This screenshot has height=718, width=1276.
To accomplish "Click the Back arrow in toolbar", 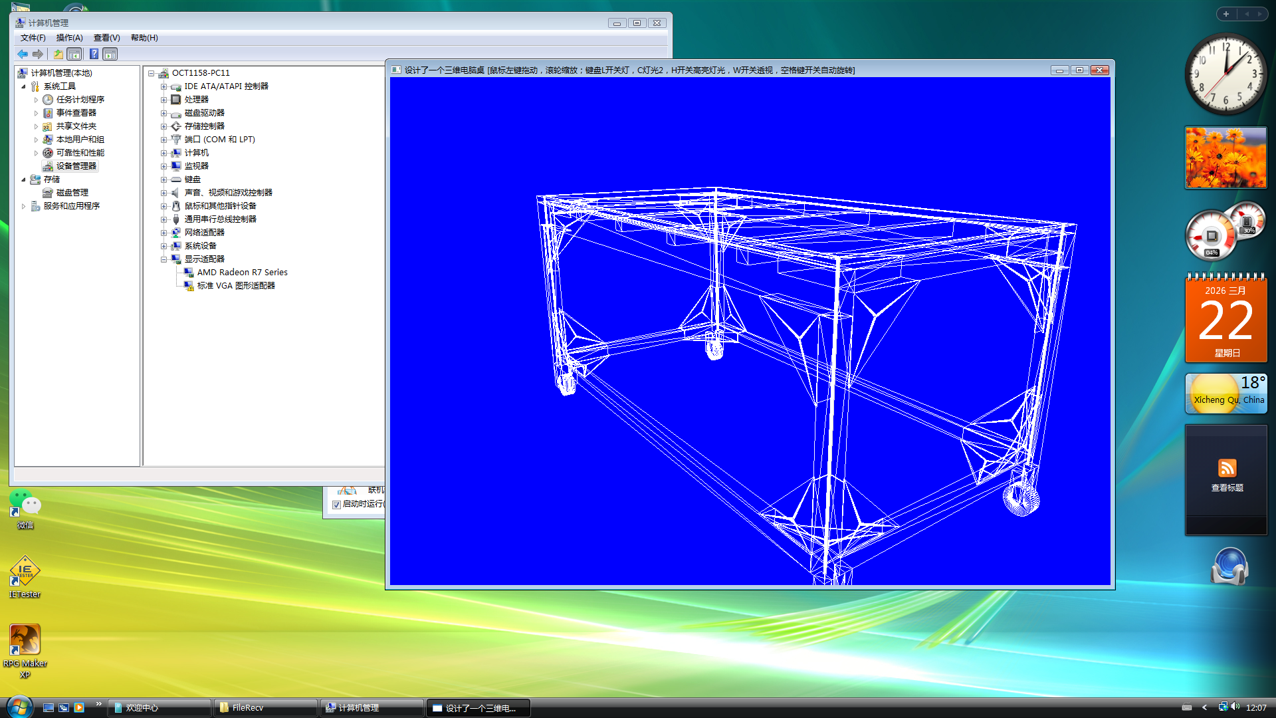I will pos(23,54).
